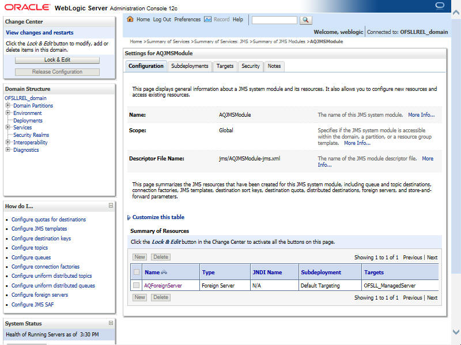Open Configure quotas for destinations help
Image resolution: width=461 pixels, height=345 pixels.
pyautogui.click(x=49, y=220)
